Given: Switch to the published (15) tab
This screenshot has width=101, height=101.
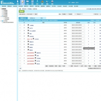Looking at the screenshot, I should pos(23,18).
